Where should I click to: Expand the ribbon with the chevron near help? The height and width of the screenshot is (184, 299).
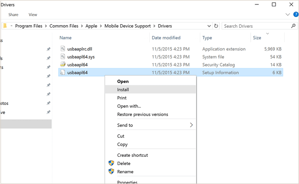coord(287,15)
